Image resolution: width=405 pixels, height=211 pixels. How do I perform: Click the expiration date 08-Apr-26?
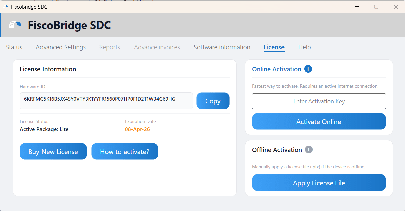[137, 129]
